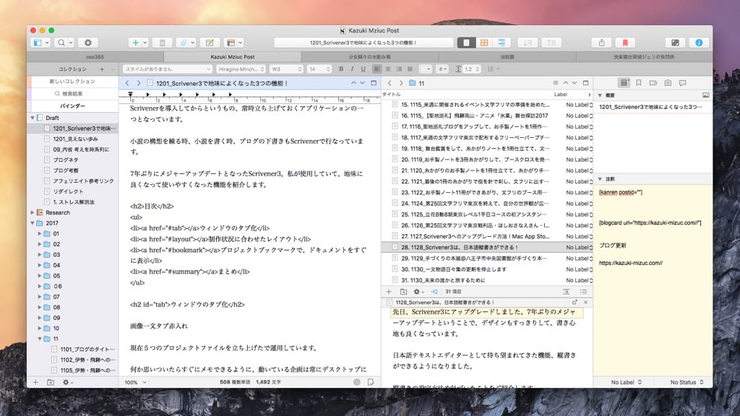Toggle underline formatting

coord(363,69)
